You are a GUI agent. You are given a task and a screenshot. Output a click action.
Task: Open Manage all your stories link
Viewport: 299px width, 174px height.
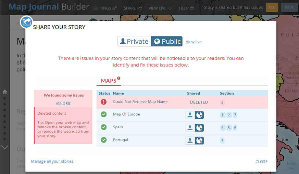[52, 161]
